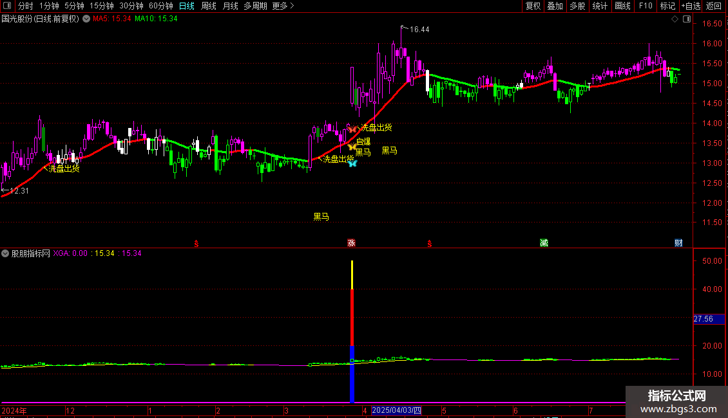Click the red butterfly icon beside 洗盘出货
The image size is (728, 418).
(x=352, y=129)
